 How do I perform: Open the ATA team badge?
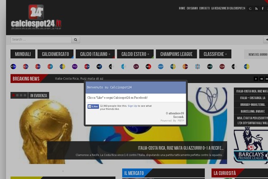point(13,67)
